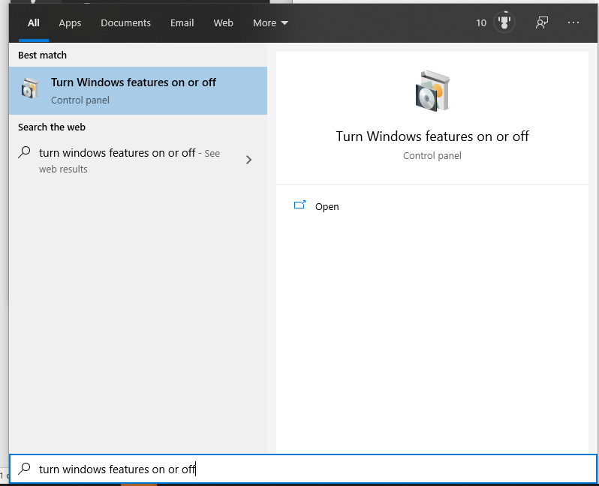This screenshot has height=486, width=599.
Task: Switch to the Apps tab
Action: [x=70, y=23]
